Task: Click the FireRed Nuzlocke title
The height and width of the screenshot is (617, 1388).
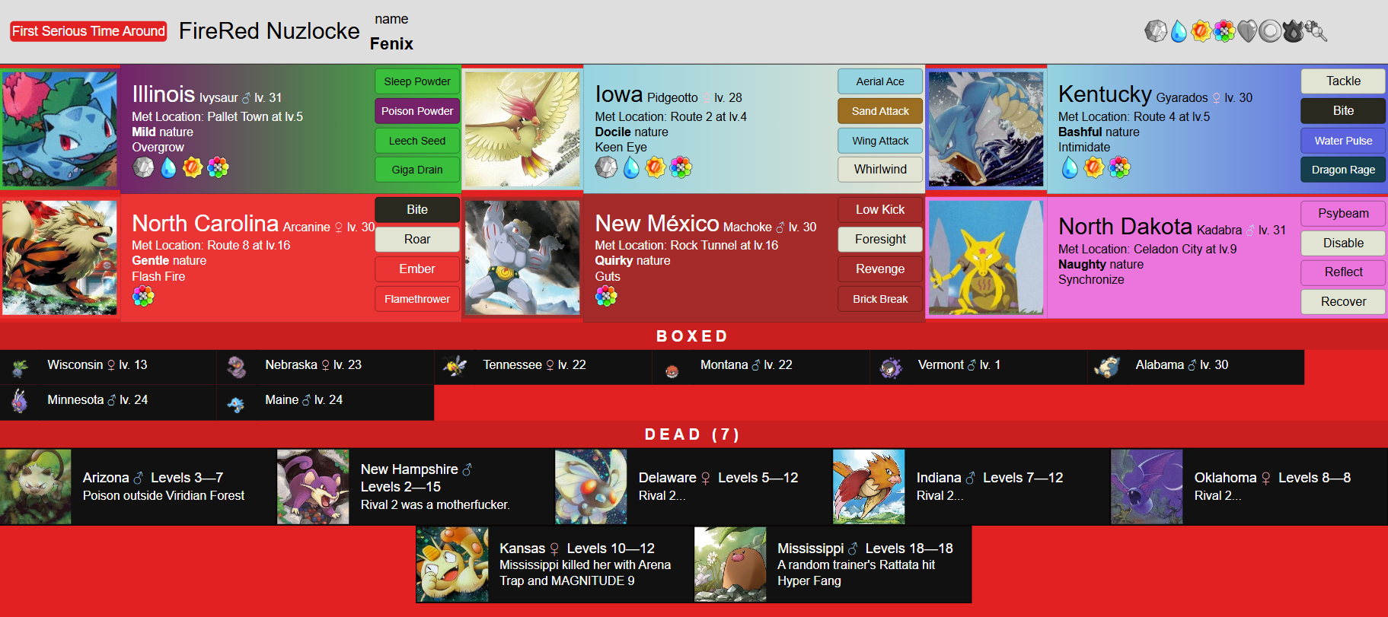Action: coord(270,31)
